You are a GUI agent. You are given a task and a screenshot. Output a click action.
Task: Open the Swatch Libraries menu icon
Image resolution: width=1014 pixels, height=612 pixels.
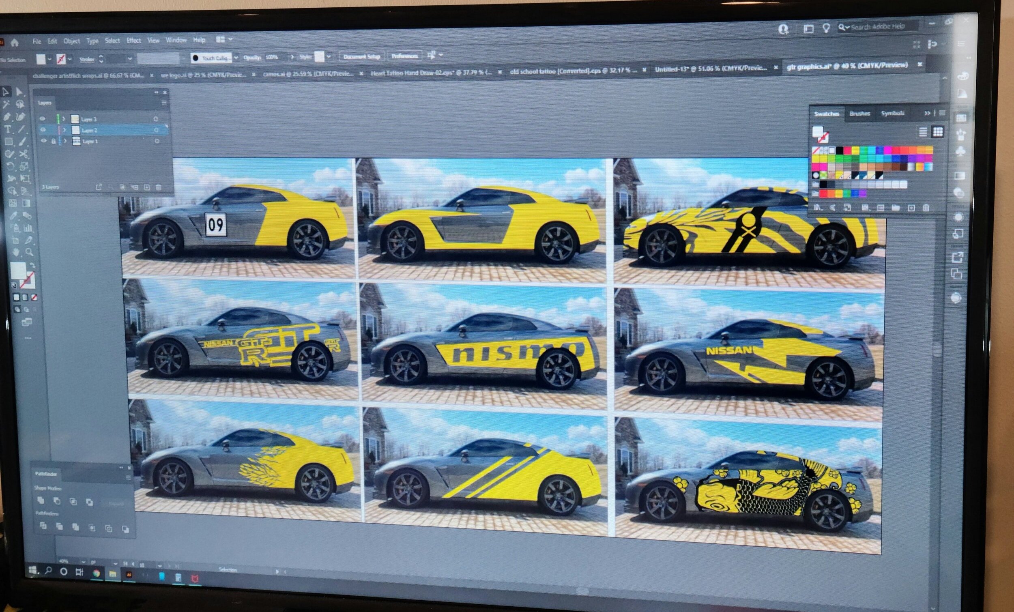click(x=817, y=208)
